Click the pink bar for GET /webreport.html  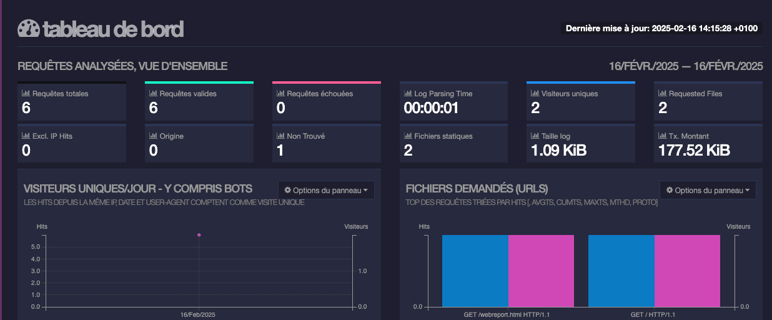point(541,271)
